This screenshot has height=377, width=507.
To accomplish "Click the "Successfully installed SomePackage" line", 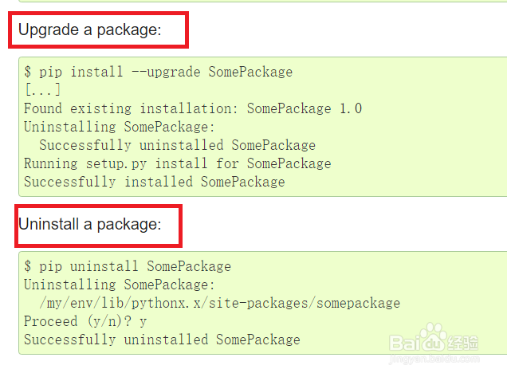I will (x=154, y=182).
